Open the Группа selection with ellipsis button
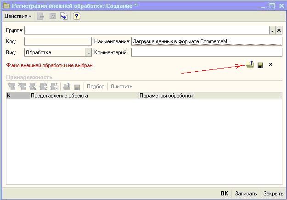 click(x=272, y=30)
